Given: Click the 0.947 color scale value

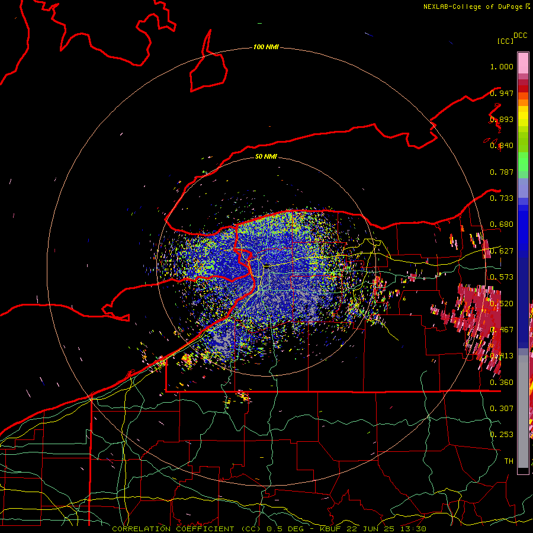Looking at the screenshot, I should [x=502, y=93].
